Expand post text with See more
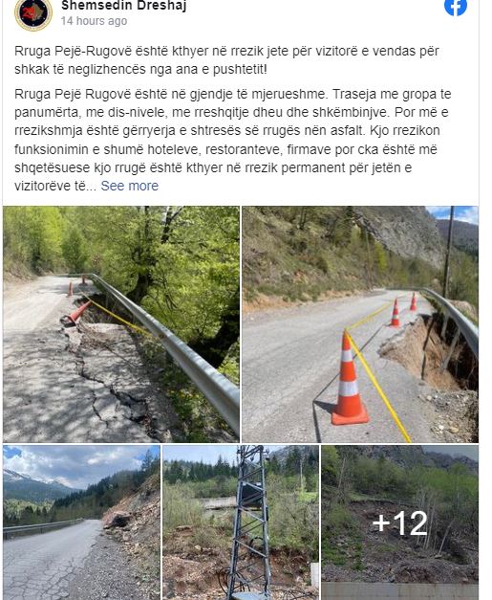The width and height of the screenshot is (492, 600). pos(130,186)
